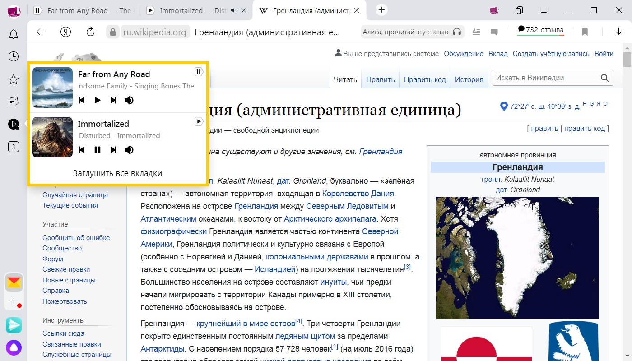Toggle volume for Immortalized player

pos(129,150)
